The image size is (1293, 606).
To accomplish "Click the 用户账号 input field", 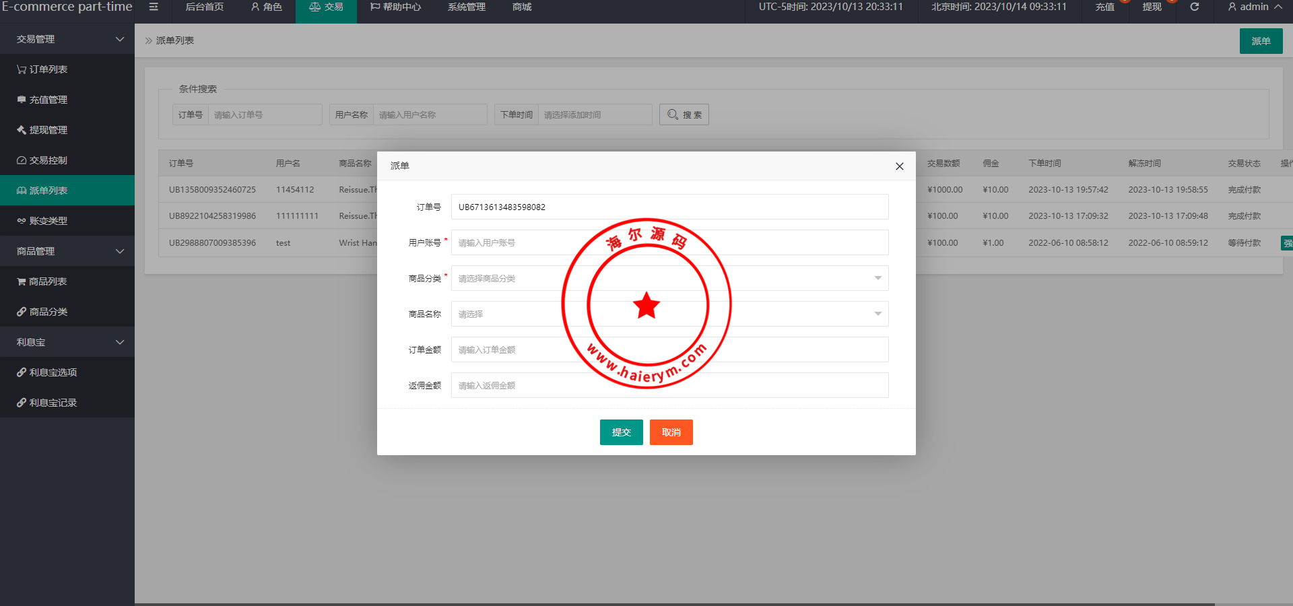I will (669, 242).
